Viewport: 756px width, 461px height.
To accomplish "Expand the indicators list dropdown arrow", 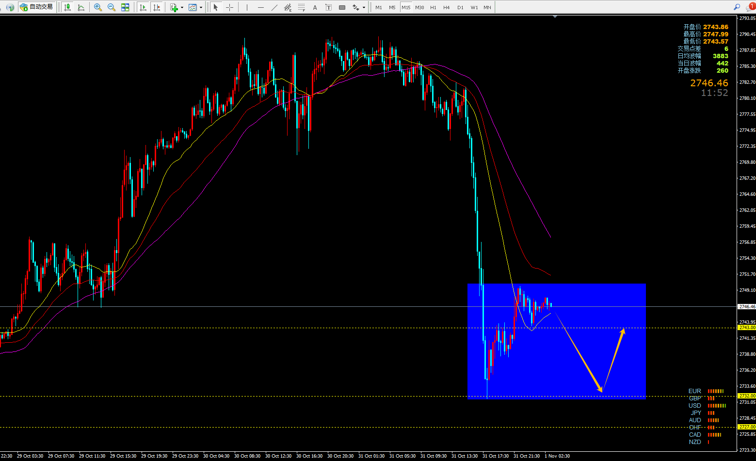I will 182,7.
